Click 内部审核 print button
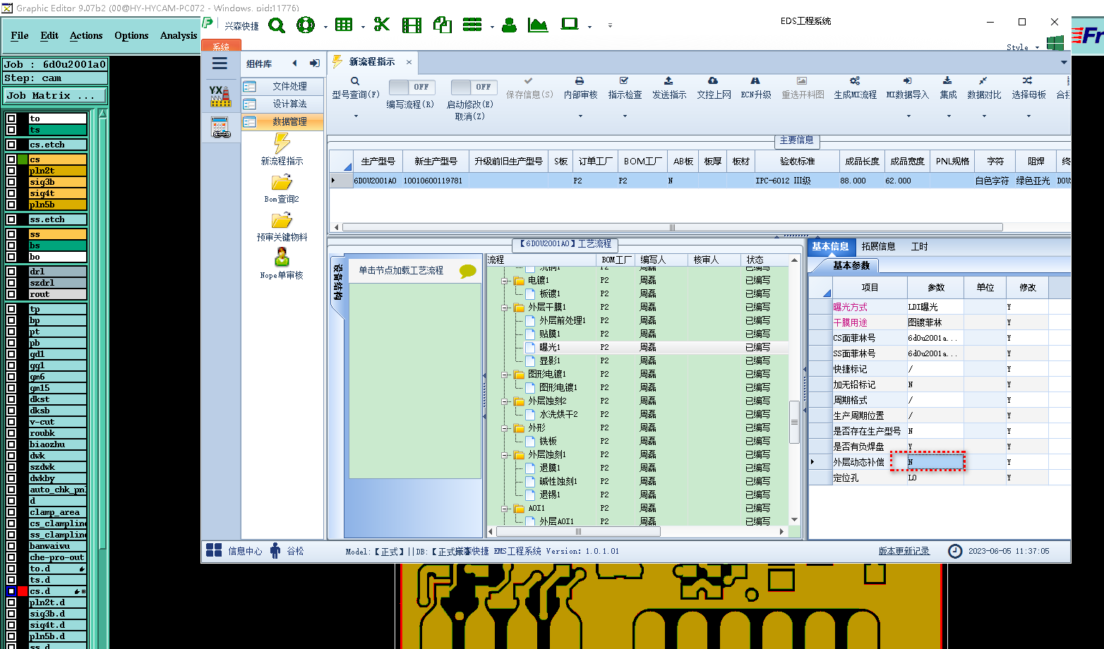 tap(580, 87)
